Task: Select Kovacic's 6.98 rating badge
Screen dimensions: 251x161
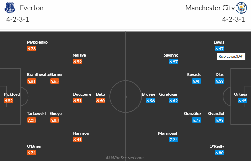Action: point(197,81)
